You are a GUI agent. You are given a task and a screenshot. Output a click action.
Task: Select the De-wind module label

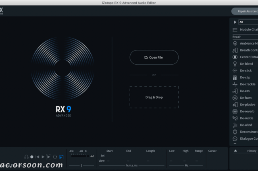[246, 125]
